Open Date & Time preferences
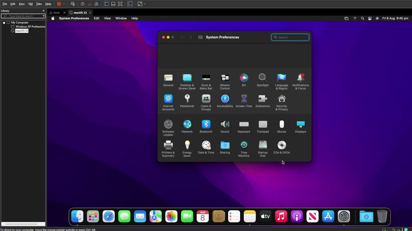412x231 pixels. coord(206,148)
